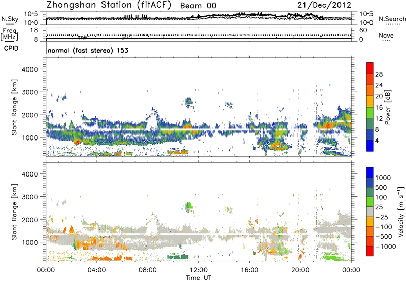Screen dimensions: 406x281
Task: Click the red bottom segment of Velocity color bar
Action: pos(370,251)
